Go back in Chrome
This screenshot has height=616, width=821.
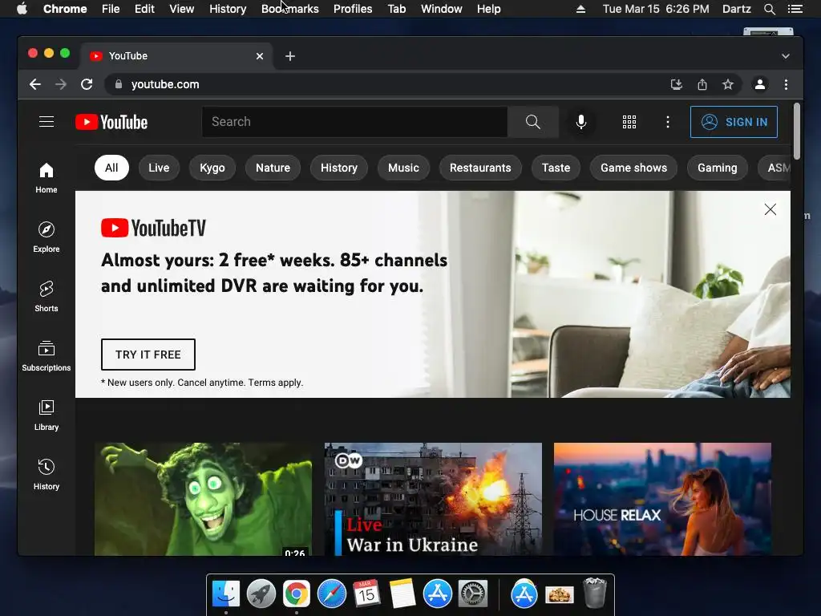click(x=35, y=84)
